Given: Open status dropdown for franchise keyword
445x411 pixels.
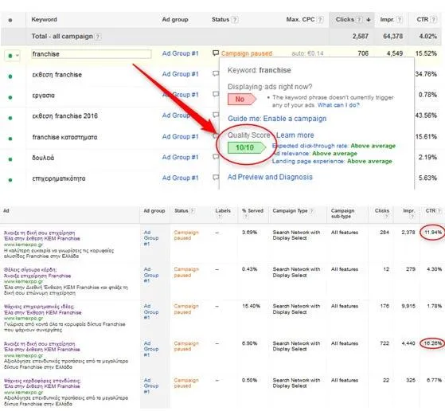Looking at the screenshot, I should [12, 56].
